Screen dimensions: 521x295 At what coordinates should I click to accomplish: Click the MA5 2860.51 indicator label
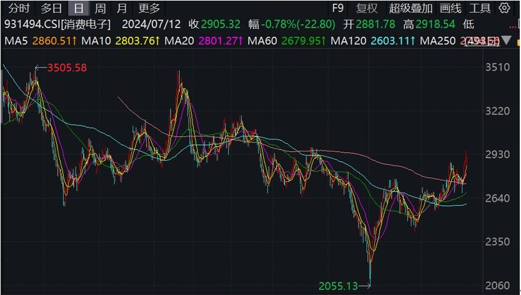(41, 41)
